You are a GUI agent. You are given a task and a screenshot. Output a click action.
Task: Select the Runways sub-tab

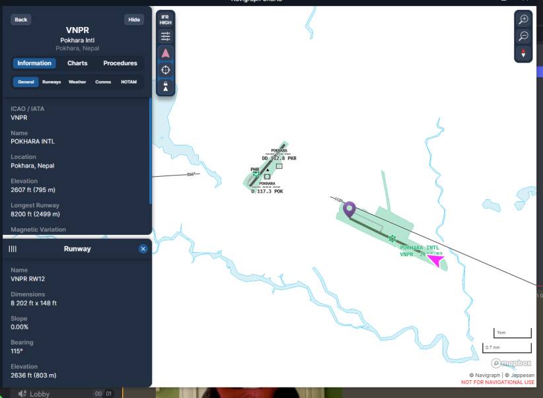52,82
